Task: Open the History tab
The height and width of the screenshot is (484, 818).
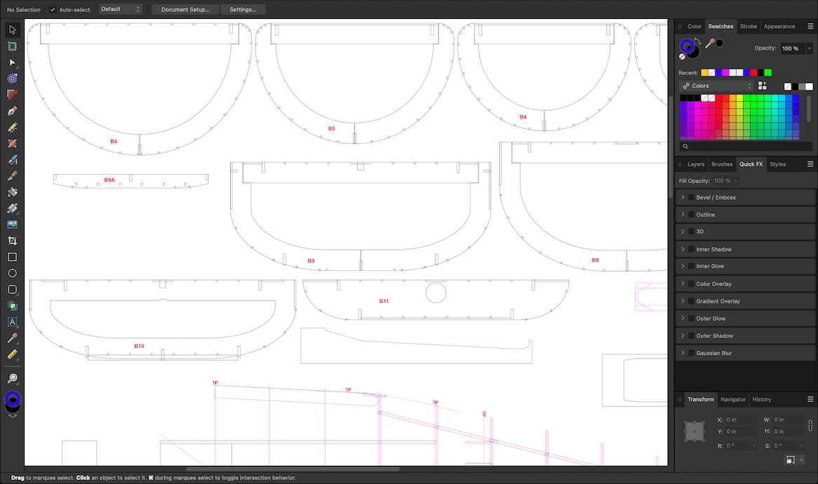Action: click(x=761, y=399)
